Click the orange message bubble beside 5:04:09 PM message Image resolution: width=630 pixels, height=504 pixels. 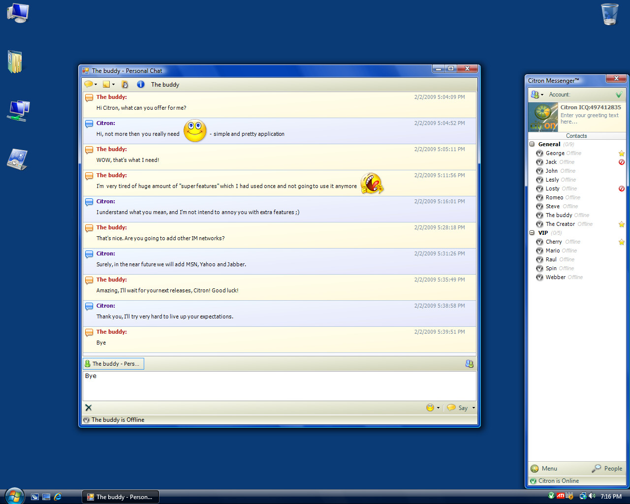[89, 98]
